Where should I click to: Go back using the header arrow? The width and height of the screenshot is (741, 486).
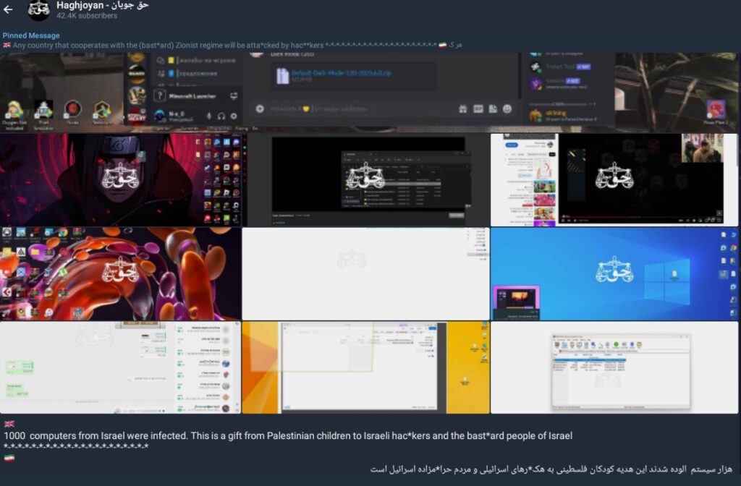coord(9,9)
